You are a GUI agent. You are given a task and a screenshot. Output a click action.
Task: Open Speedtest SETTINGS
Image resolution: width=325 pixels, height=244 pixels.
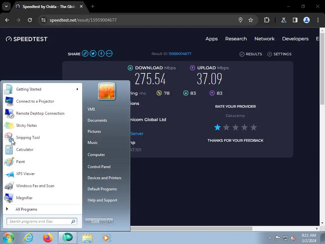click(279, 54)
